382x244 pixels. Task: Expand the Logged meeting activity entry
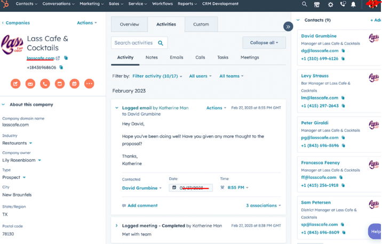pyautogui.click(x=117, y=226)
